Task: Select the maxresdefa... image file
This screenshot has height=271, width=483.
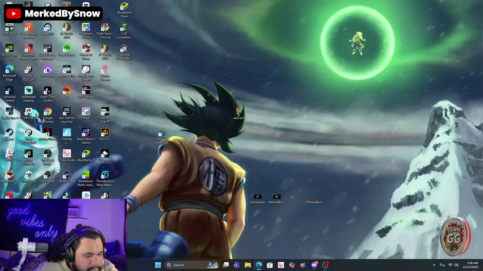Action: click(258, 199)
